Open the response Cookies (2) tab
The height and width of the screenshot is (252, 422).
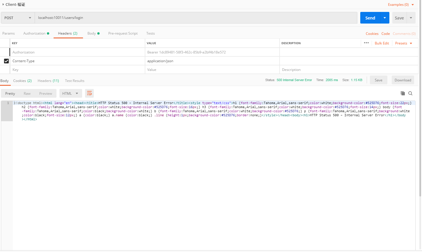[x=22, y=81]
